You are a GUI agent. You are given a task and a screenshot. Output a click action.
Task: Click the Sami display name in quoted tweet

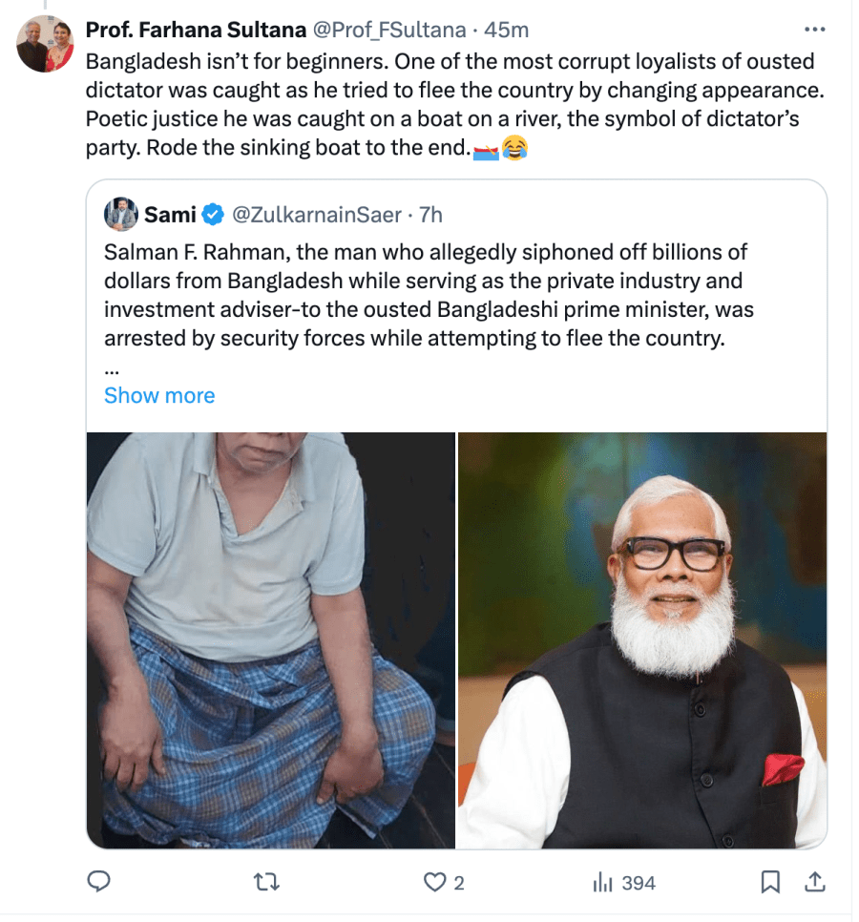coord(170,215)
